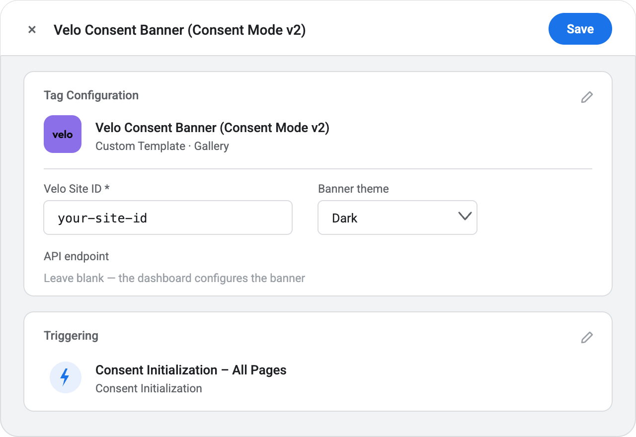Edit Triggering with the pencil icon
Image resolution: width=636 pixels, height=437 pixels.
click(x=587, y=338)
